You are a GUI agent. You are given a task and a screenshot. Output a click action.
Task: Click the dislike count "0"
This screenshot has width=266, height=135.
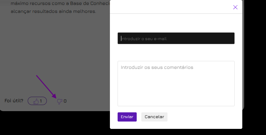(x=65, y=101)
